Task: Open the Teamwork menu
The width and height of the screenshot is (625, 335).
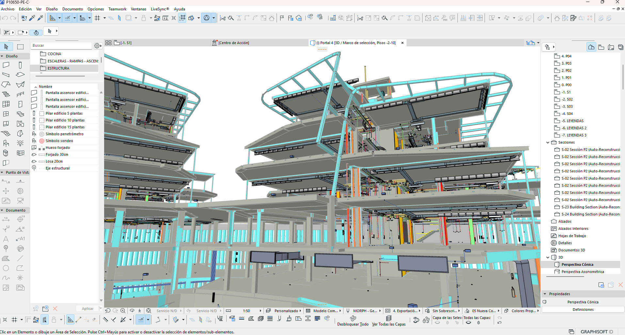Action: 117,9
